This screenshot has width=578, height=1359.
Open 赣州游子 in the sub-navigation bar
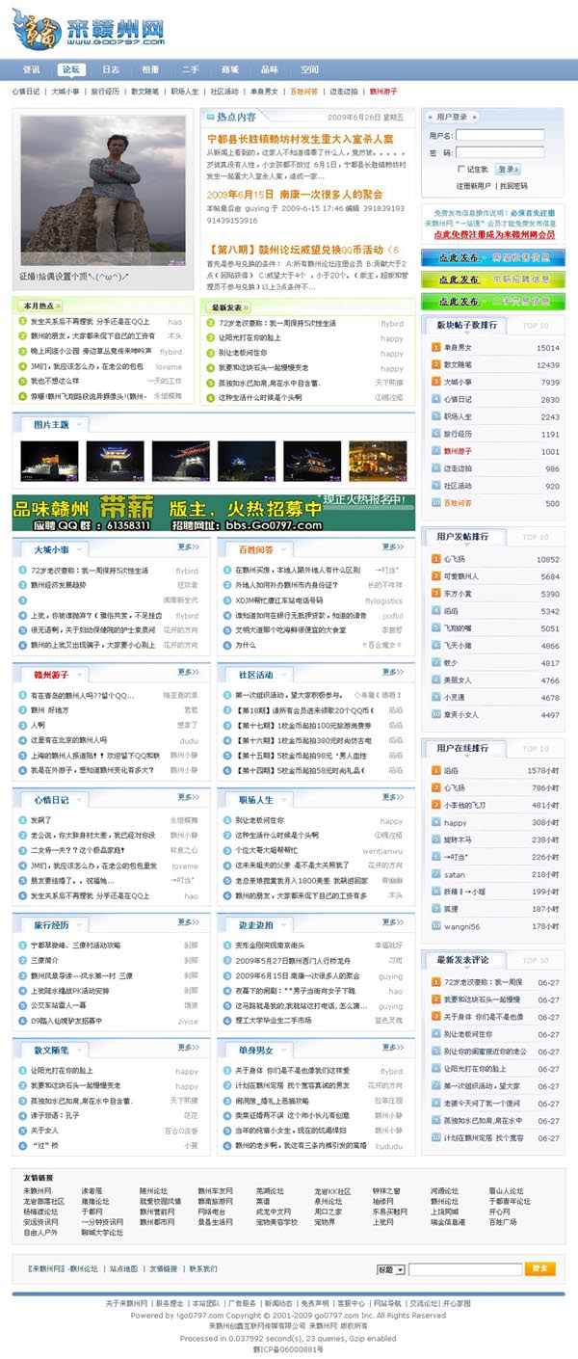point(382,92)
